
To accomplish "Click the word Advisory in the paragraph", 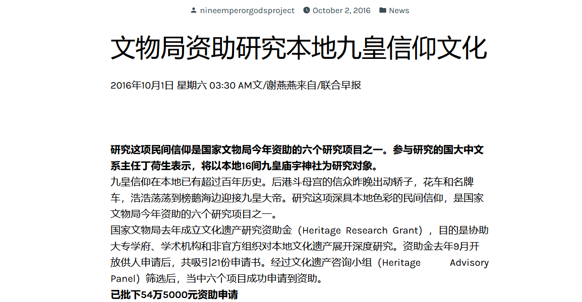I will [x=469, y=263].
